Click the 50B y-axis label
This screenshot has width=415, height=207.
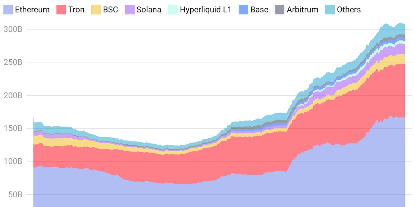click(x=15, y=195)
